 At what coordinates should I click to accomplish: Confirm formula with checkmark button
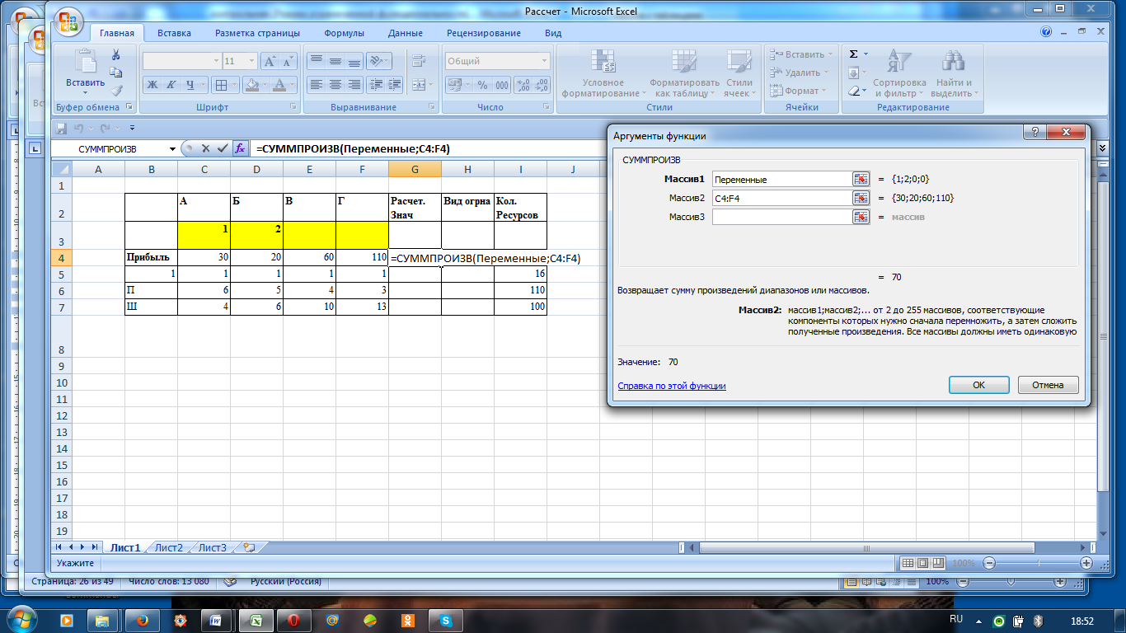point(221,149)
